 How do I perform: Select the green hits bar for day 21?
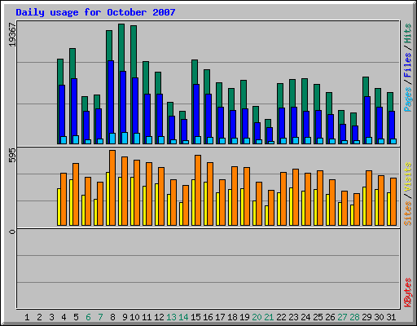pos(268,123)
